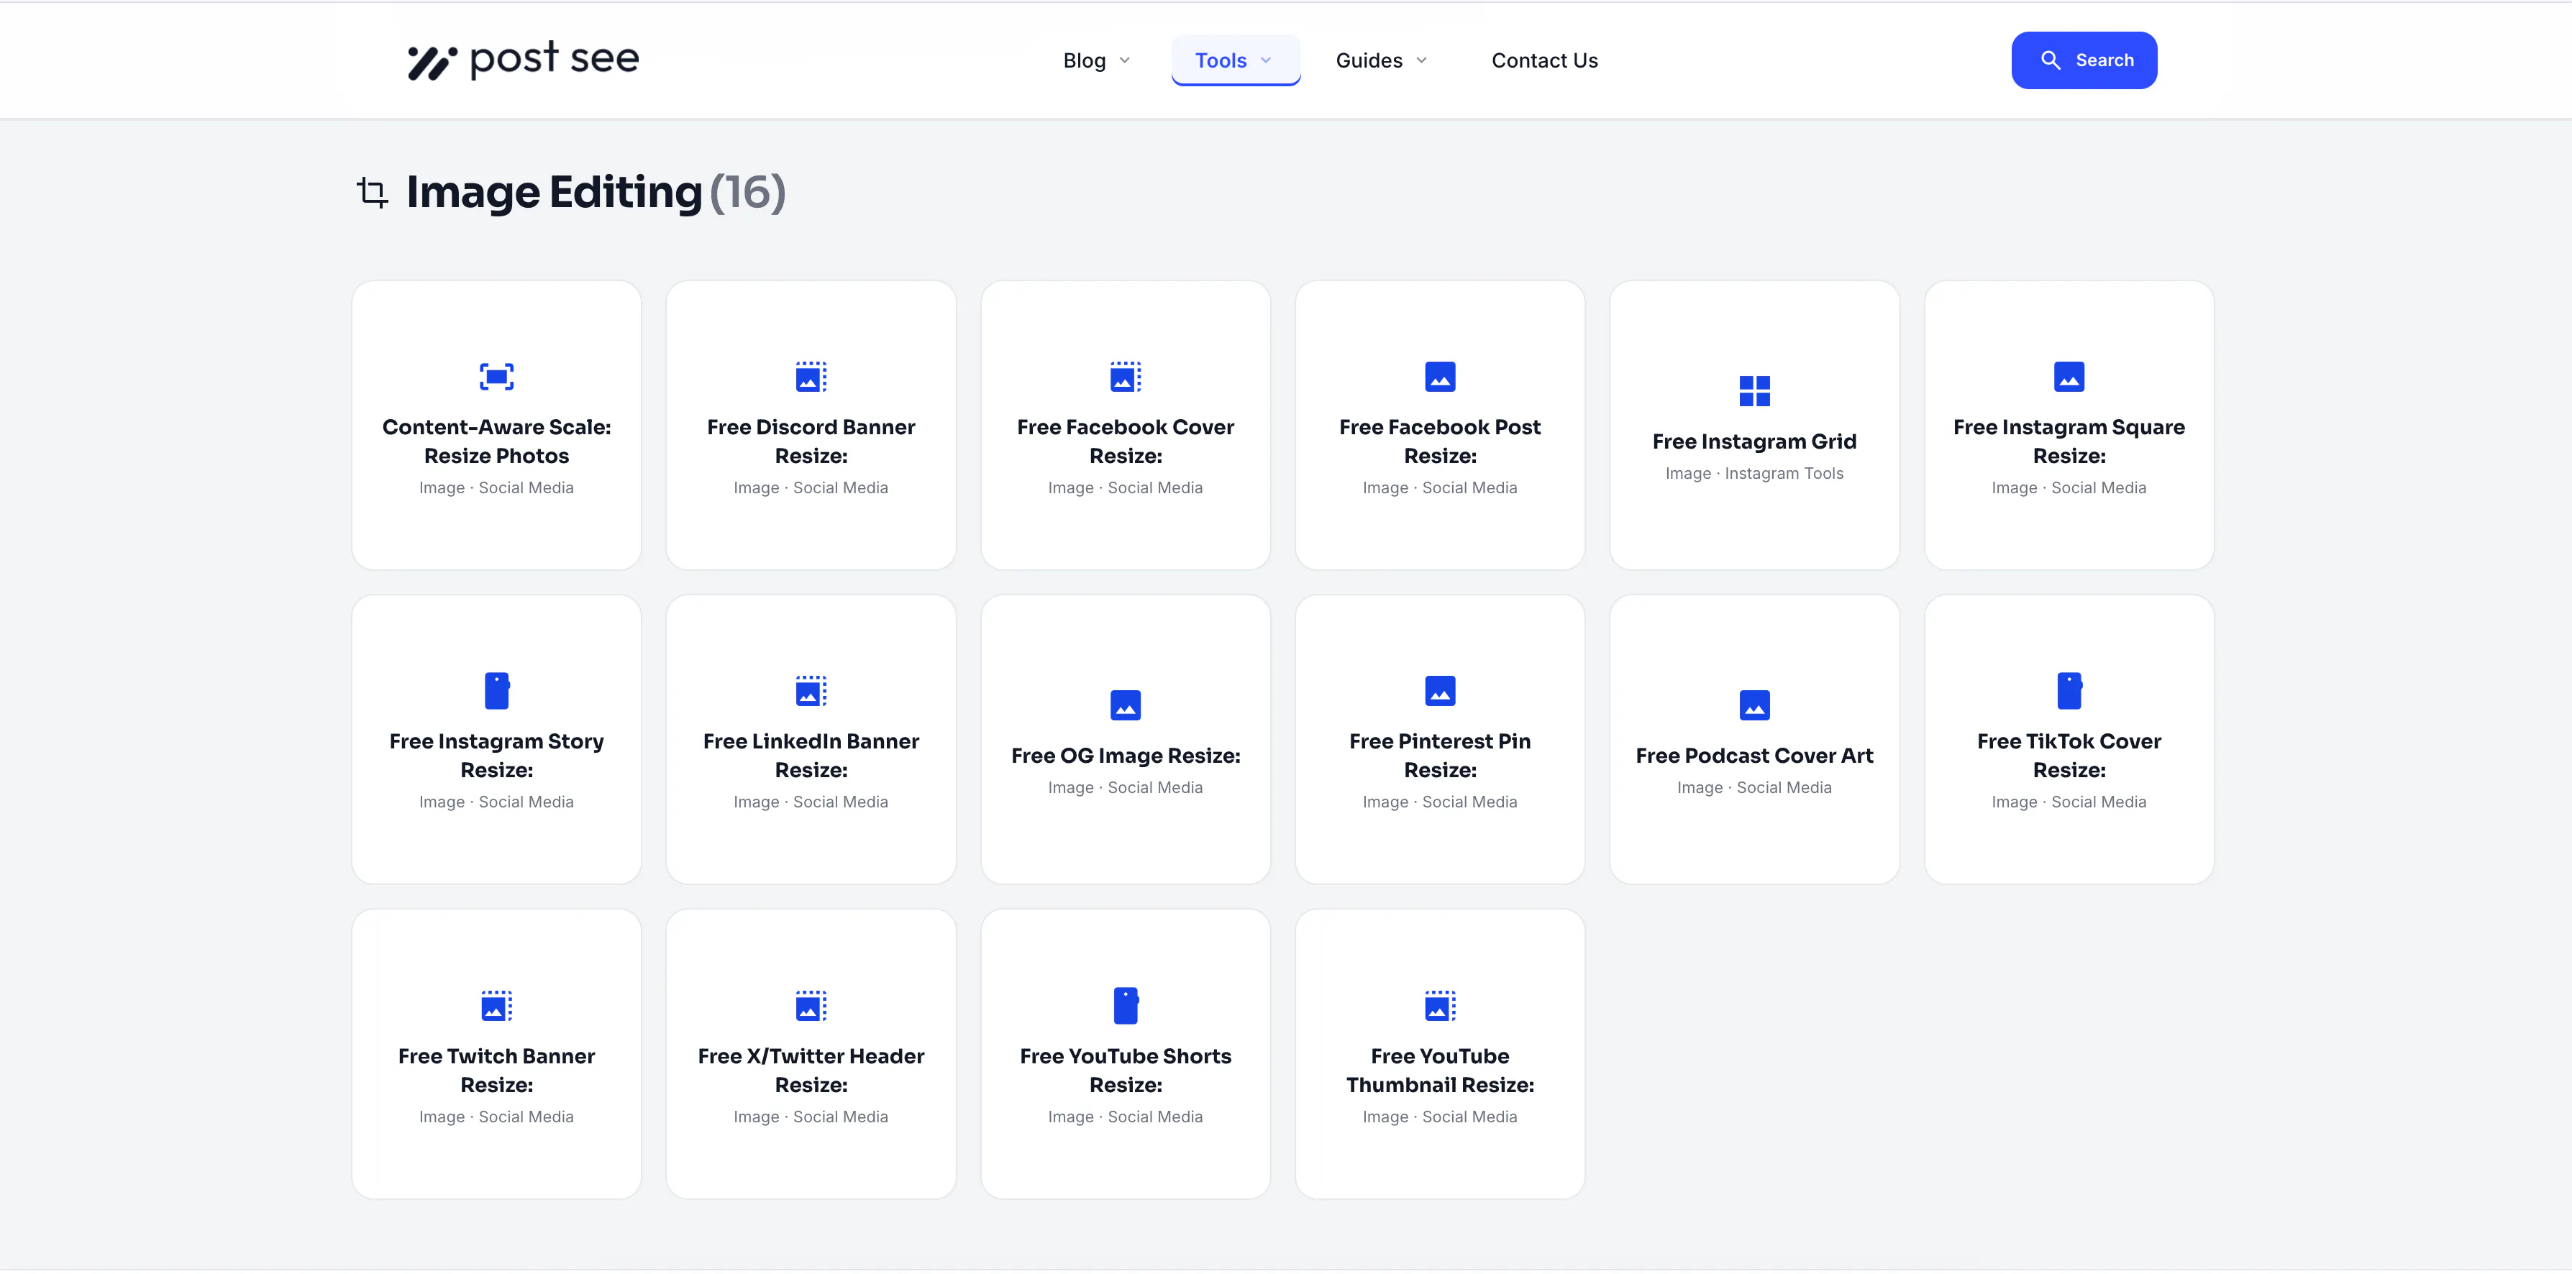Open the Free Facebook Cover Resize title
2572x1274 pixels.
coord(1125,441)
